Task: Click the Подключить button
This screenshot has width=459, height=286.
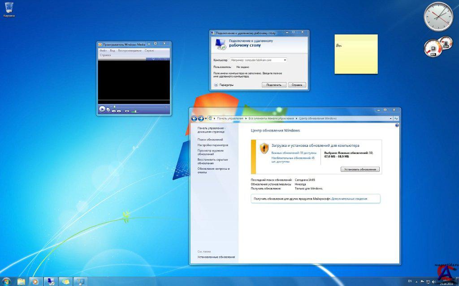Action: click(274, 85)
